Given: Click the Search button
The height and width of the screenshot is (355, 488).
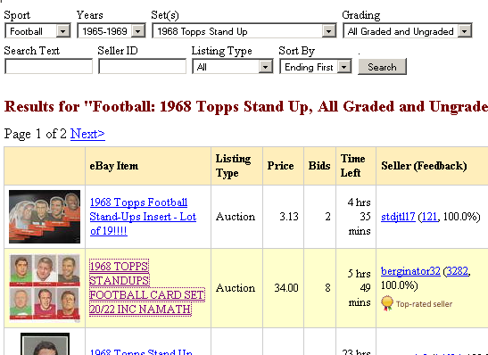Looking at the screenshot, I should [x=382, y=67].
